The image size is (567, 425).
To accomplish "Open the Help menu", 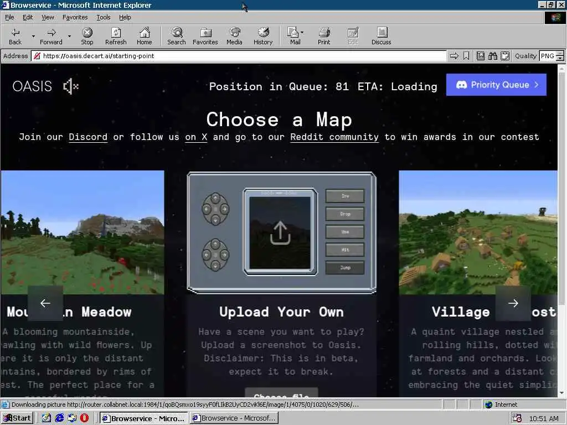I will coord(125,17).
